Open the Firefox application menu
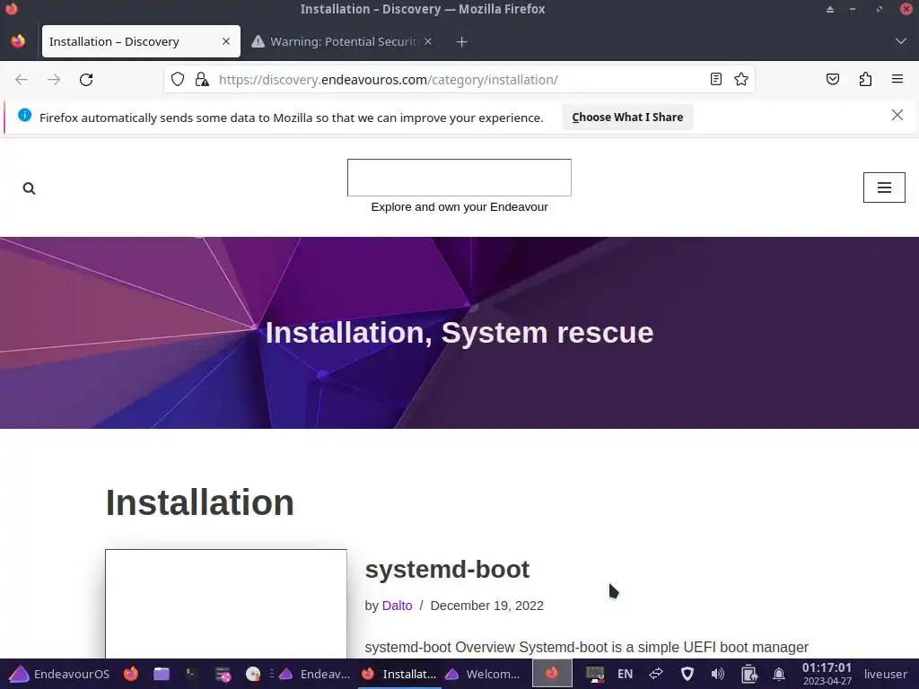This screenshot has height=689, width=919. [897, 79]
